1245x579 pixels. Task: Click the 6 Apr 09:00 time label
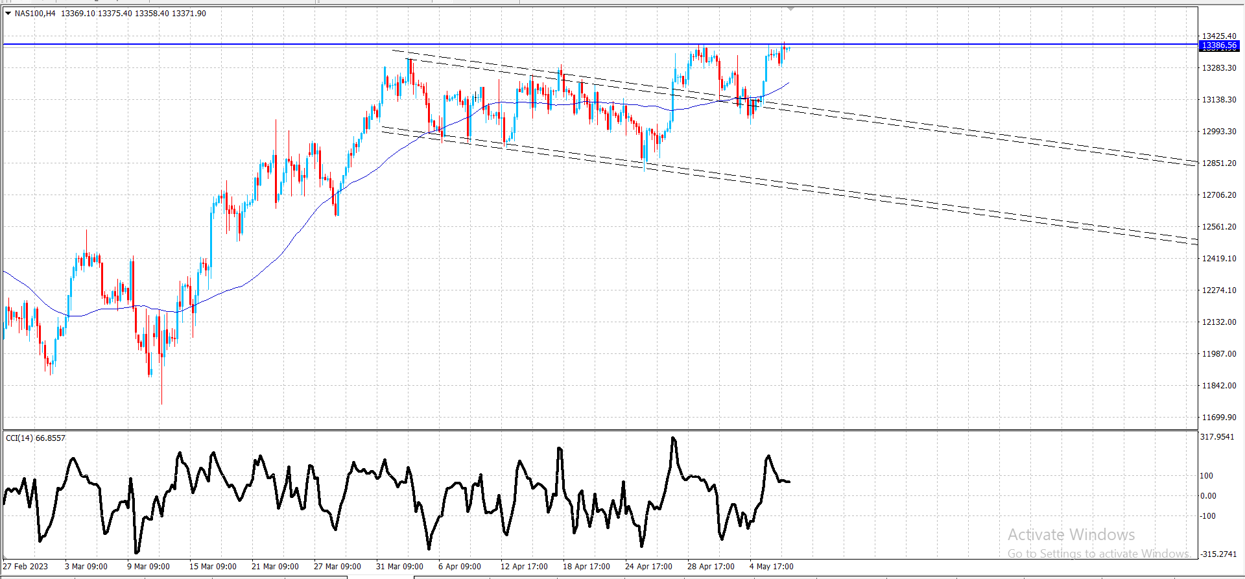(x=460, y=567)
